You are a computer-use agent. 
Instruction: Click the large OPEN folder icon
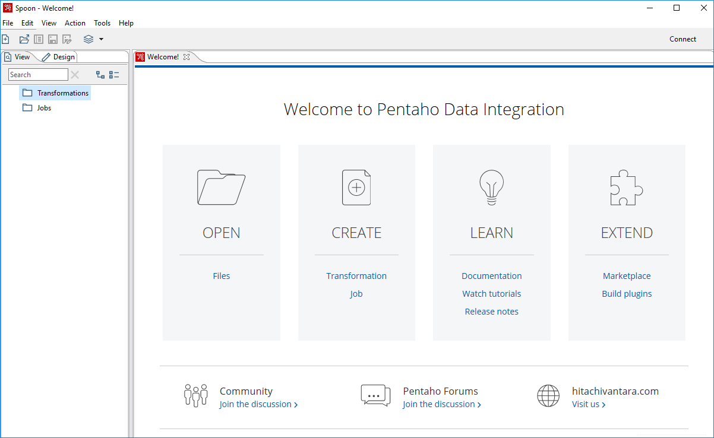coord(221,188)
